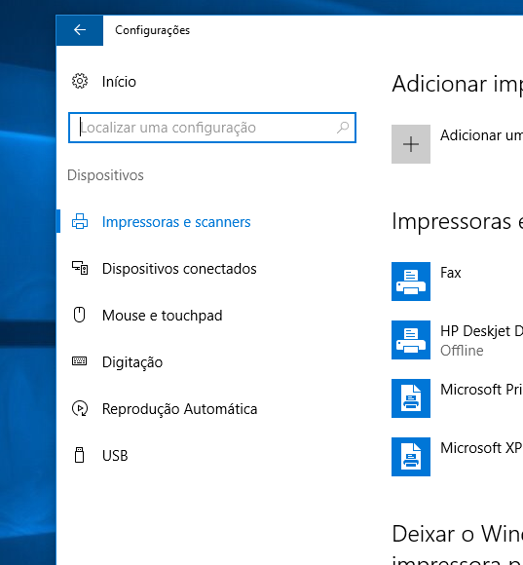Click the Offline status text
The height and width of the screenshot is (565, 523).
tap(462, 351)
